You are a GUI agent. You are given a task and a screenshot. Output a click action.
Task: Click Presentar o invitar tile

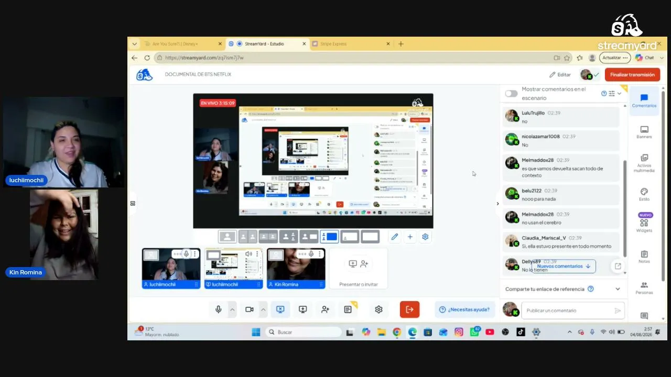point(359,269)
